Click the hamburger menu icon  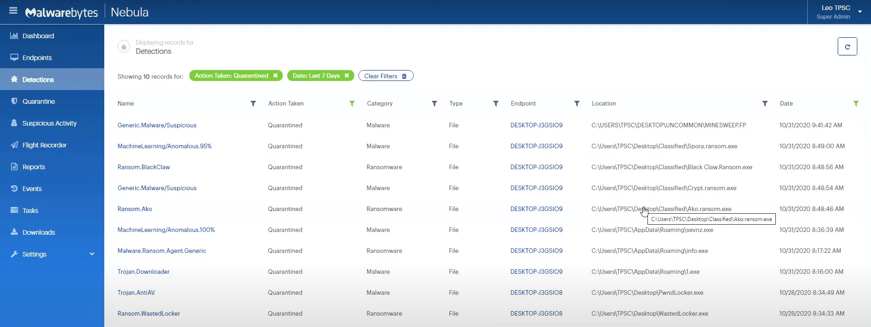tap(13, 10)
